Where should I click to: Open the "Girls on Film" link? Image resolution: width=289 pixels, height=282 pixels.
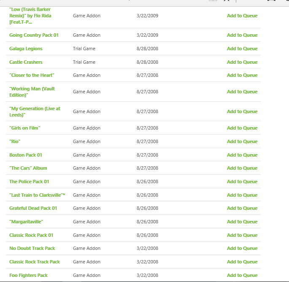tap(25, 128)
